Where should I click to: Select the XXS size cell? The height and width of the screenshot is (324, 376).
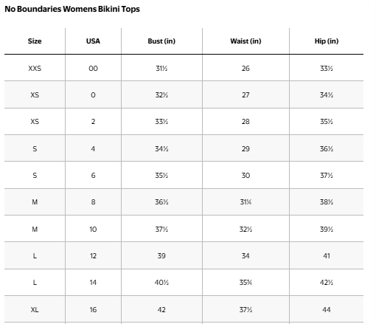tap(35, 68)
